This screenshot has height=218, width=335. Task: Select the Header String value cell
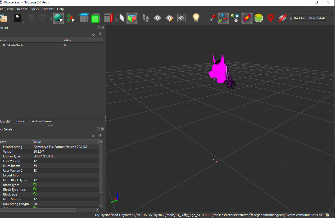66,147
